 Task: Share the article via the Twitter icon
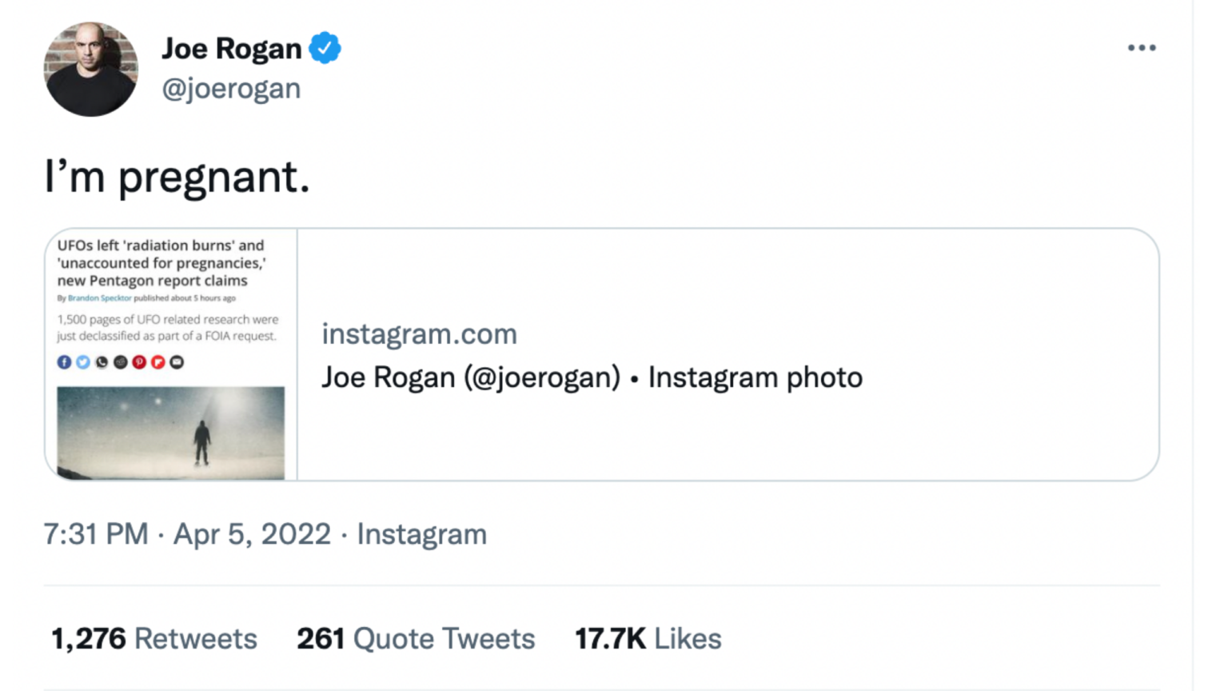click(x=82, y=362)
